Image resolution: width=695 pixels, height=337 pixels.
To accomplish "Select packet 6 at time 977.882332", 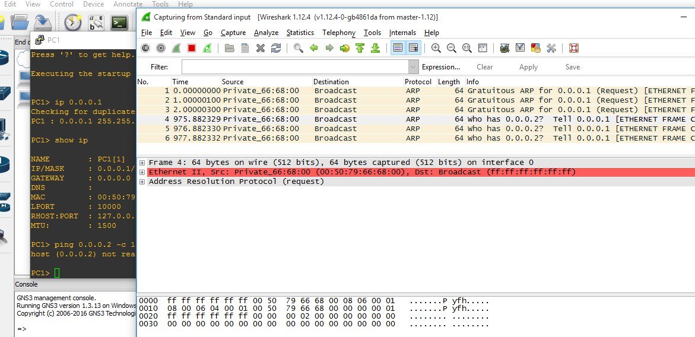I will pos(415,138).
